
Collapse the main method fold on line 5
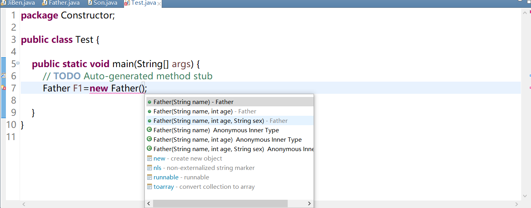click(18, 63)
